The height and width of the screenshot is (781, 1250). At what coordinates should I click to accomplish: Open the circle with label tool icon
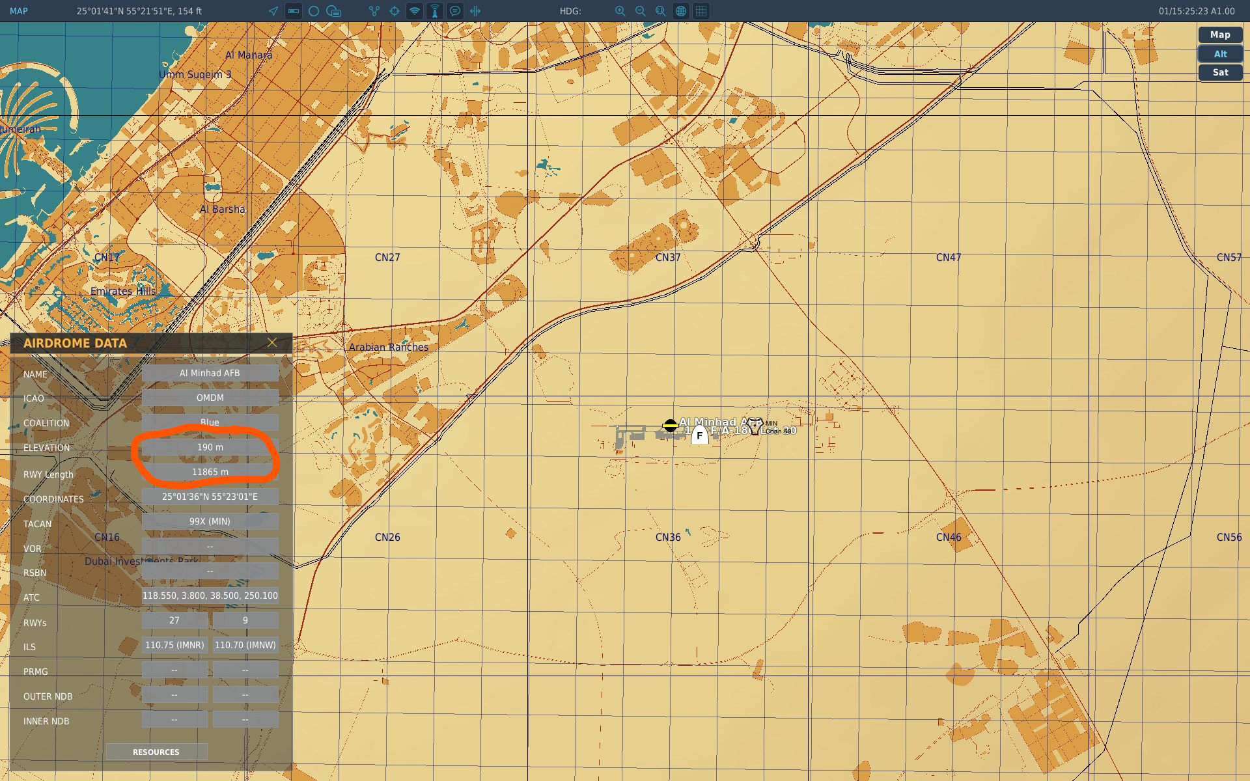click(334, 11)
